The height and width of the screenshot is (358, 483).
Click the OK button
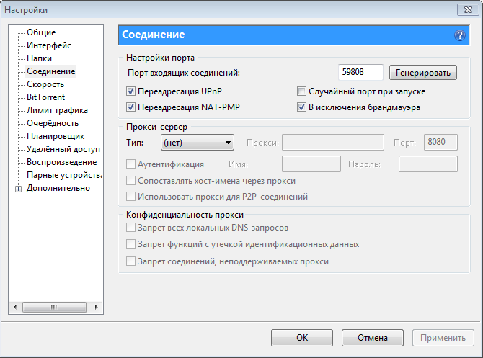[x=301, y=337]
